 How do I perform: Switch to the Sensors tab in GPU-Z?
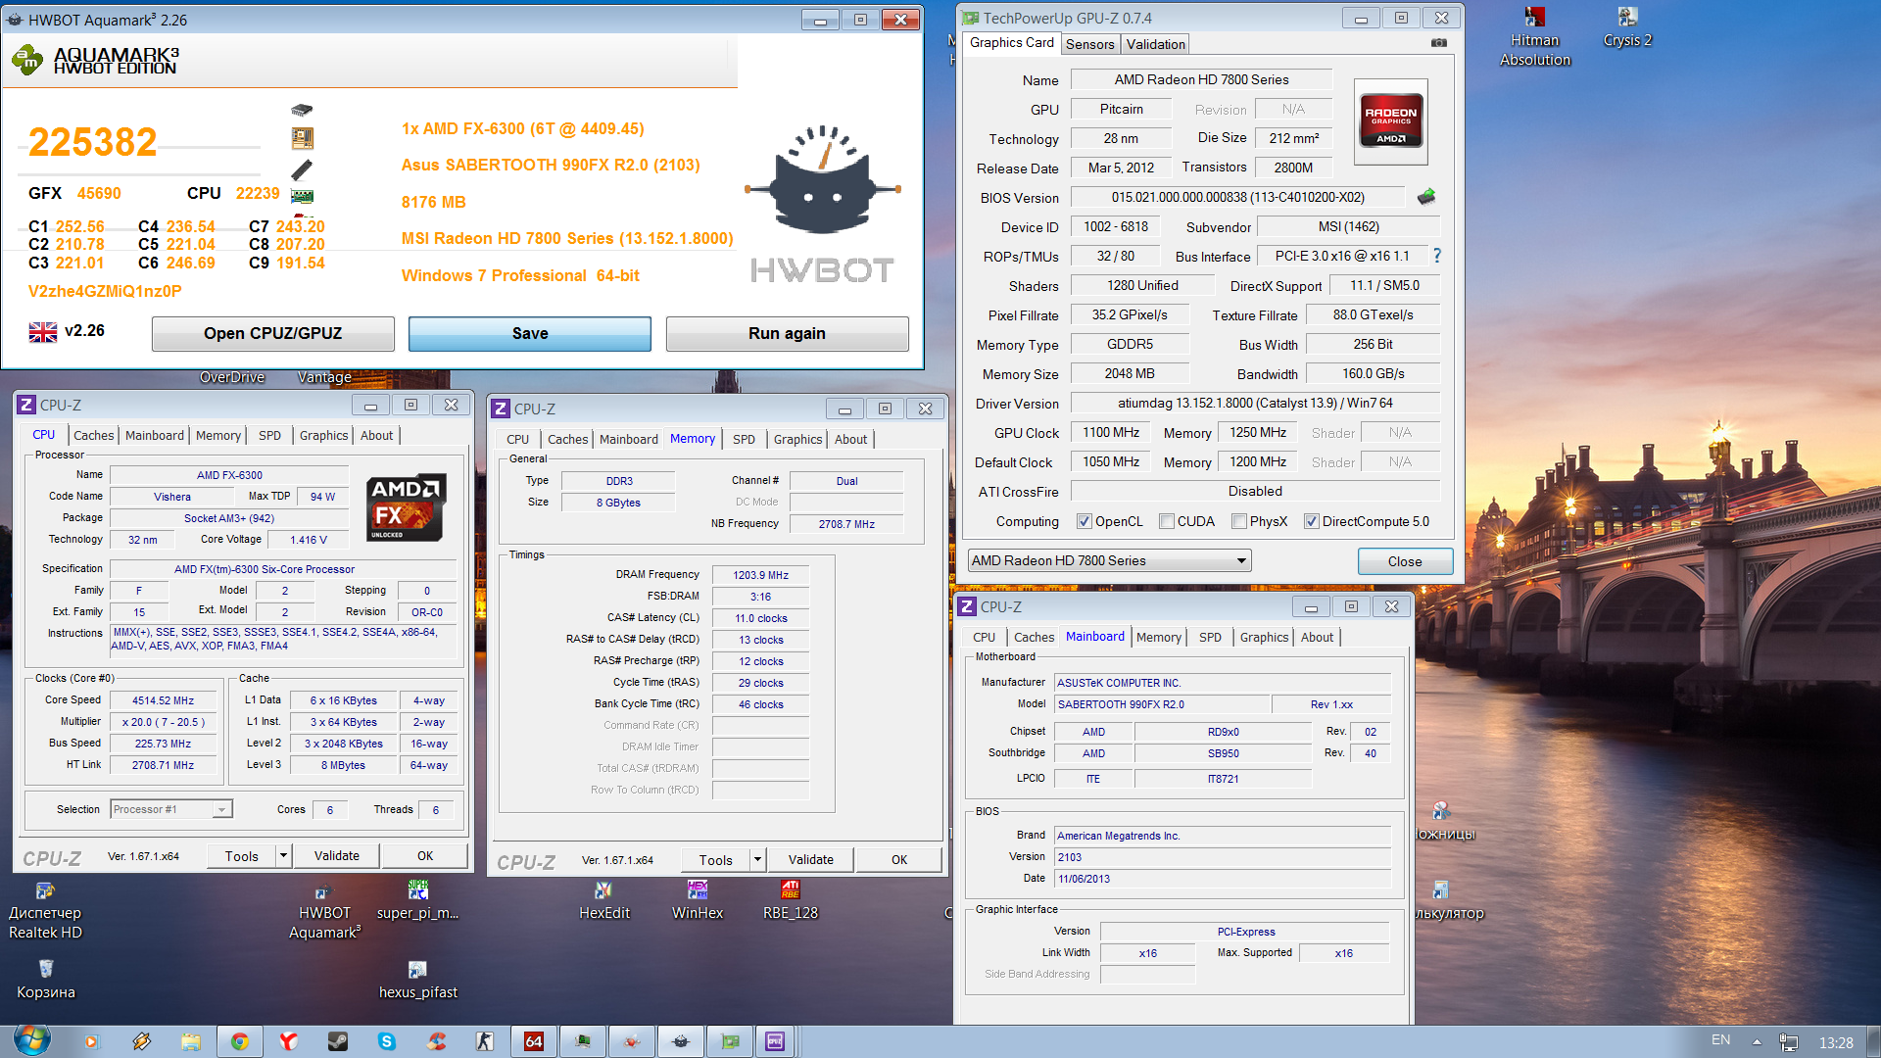pyautogui.click(x=1089, y=44)
